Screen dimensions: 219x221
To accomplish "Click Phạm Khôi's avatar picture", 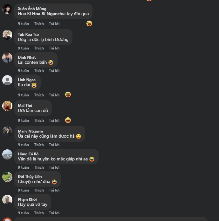I will point(7,200).
